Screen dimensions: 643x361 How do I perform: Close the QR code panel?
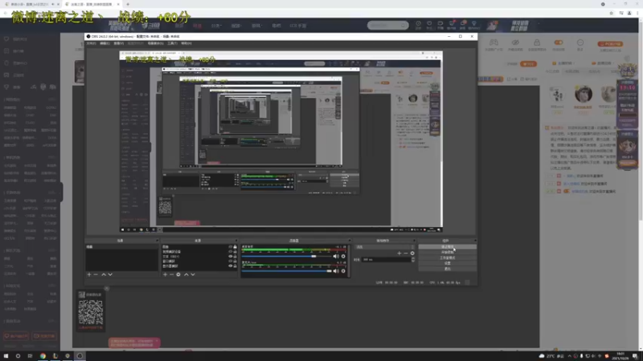(x=107, y=289)
